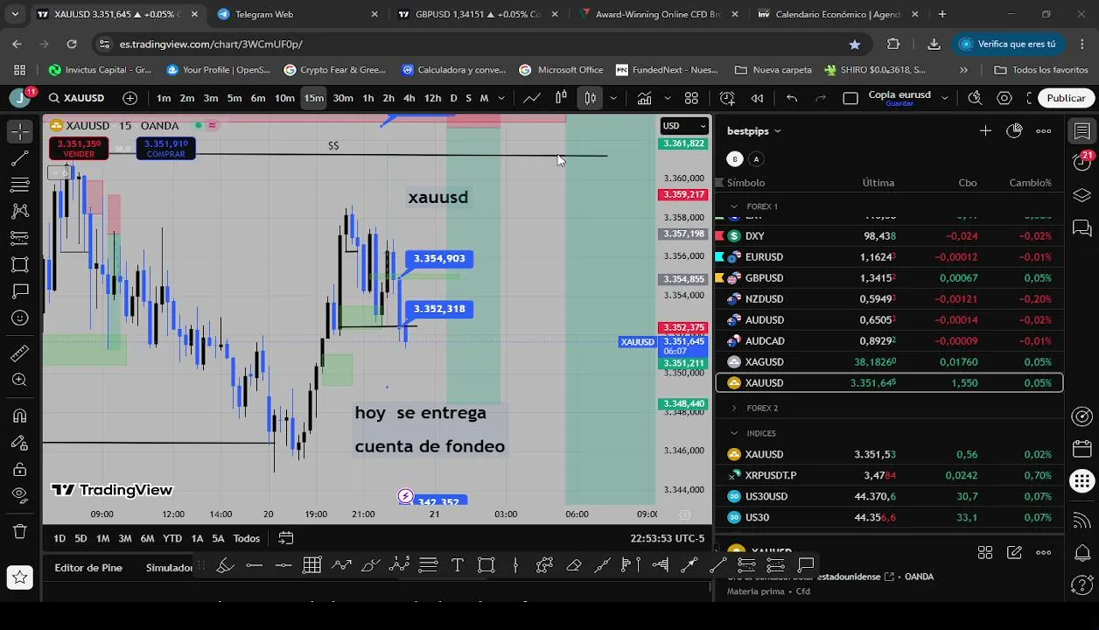Open the forecasting and measurement tools
1099x630 pixels.
pyautogui.click(x=19, y=238)
